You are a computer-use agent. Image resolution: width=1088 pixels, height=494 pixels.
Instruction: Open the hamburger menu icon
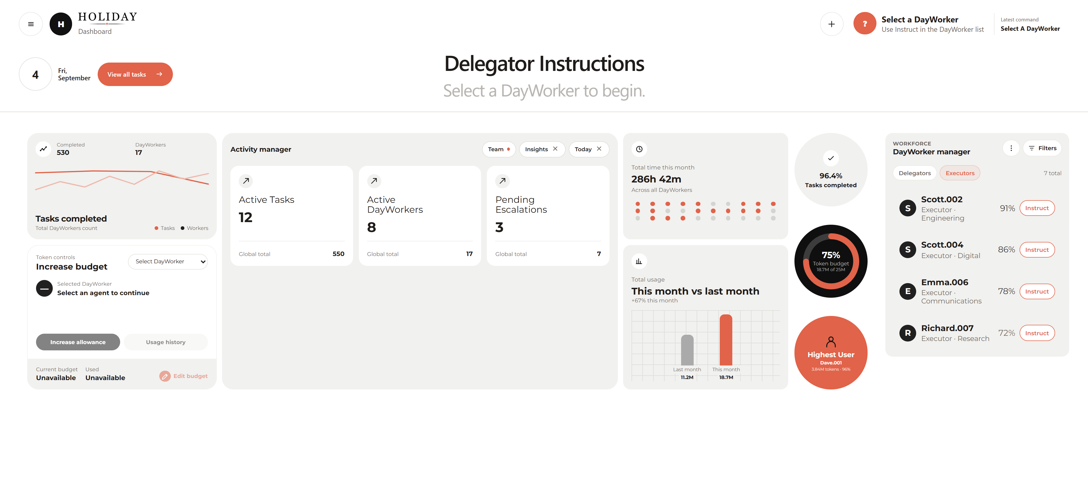(x=31, y=24)
